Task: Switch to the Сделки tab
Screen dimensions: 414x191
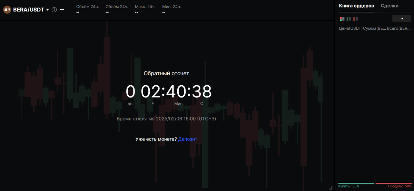Action: click(x=390, y=6)
